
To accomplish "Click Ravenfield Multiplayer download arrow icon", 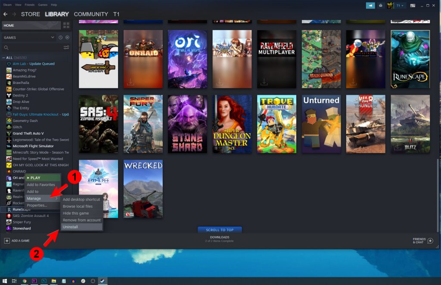I will tap(264, 82).
